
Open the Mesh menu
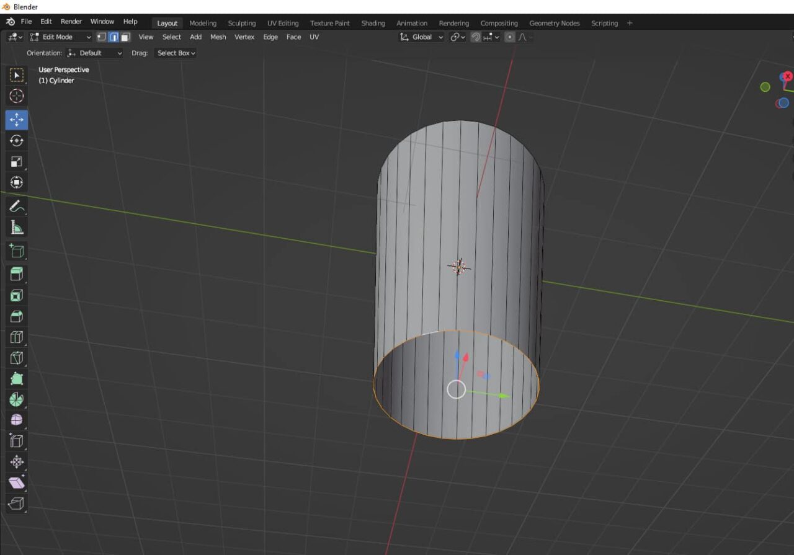218,37
